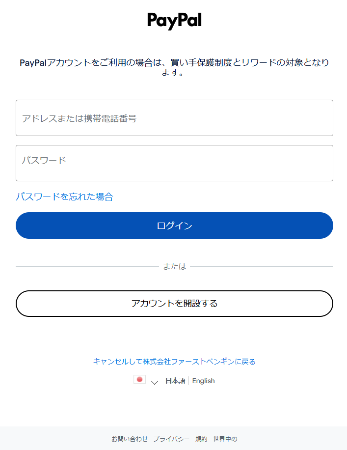Click the buyer protection notice text
347x450 pixels.
click(174, 68)
